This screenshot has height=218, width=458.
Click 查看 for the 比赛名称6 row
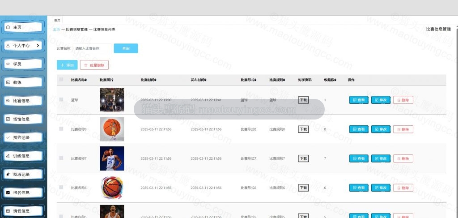pos(359,188)
